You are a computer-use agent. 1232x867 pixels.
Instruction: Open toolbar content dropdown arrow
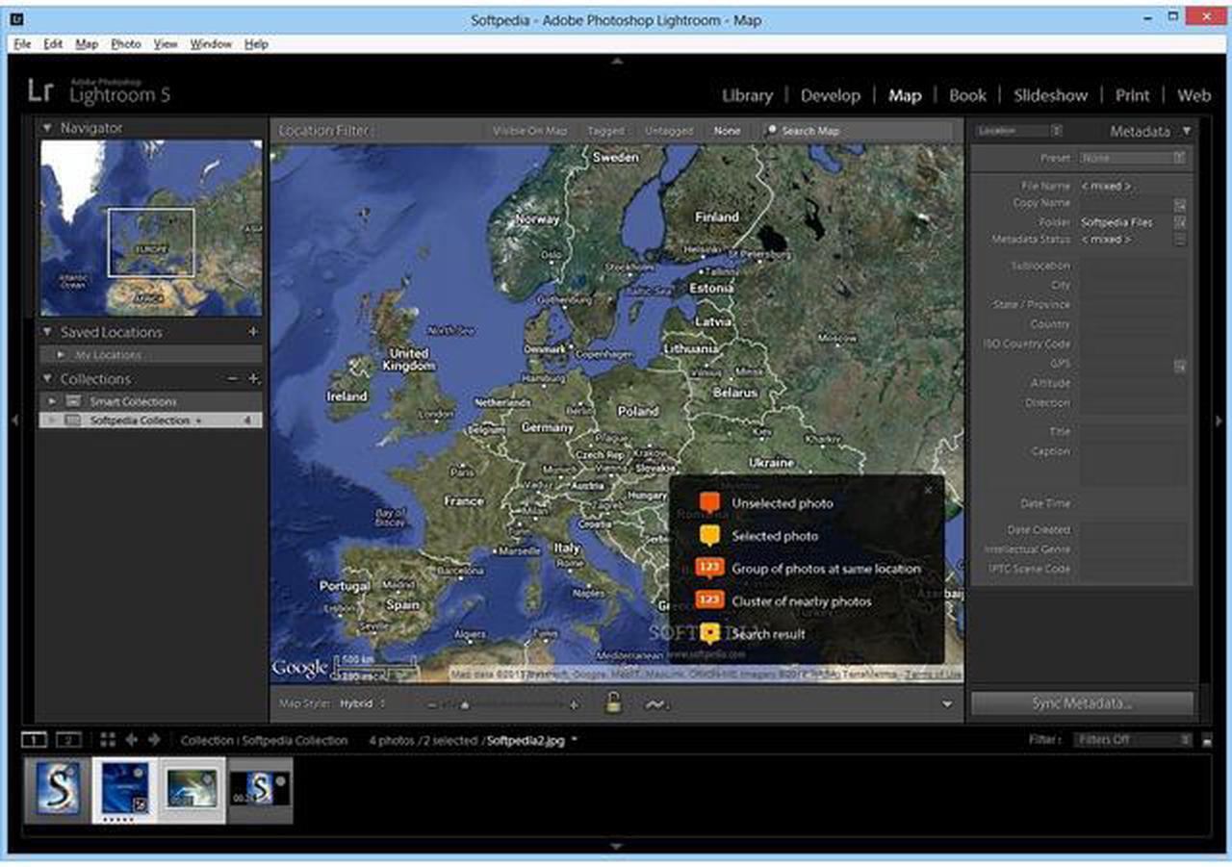click(x=948, y=704)
